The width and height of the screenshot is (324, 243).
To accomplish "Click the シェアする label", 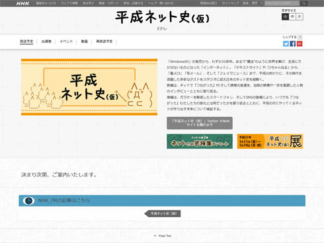I will 290,37.
